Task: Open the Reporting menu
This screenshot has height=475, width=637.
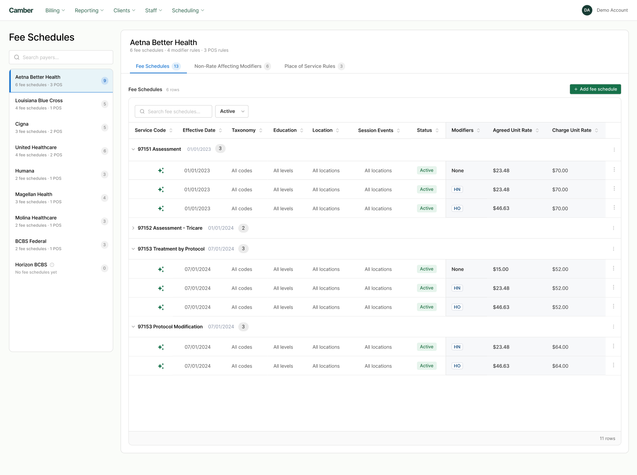Action: [89, 10]
